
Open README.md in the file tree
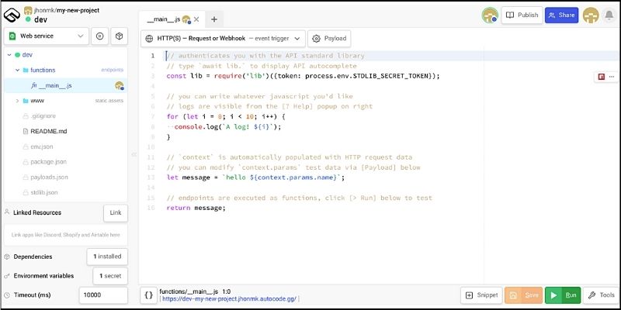point(48,131)
